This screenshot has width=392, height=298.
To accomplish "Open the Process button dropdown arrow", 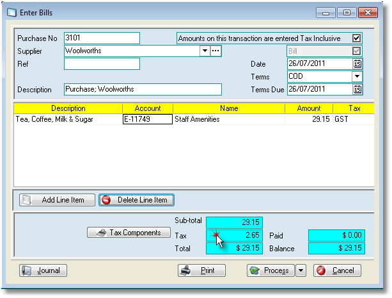I will 300,270.
